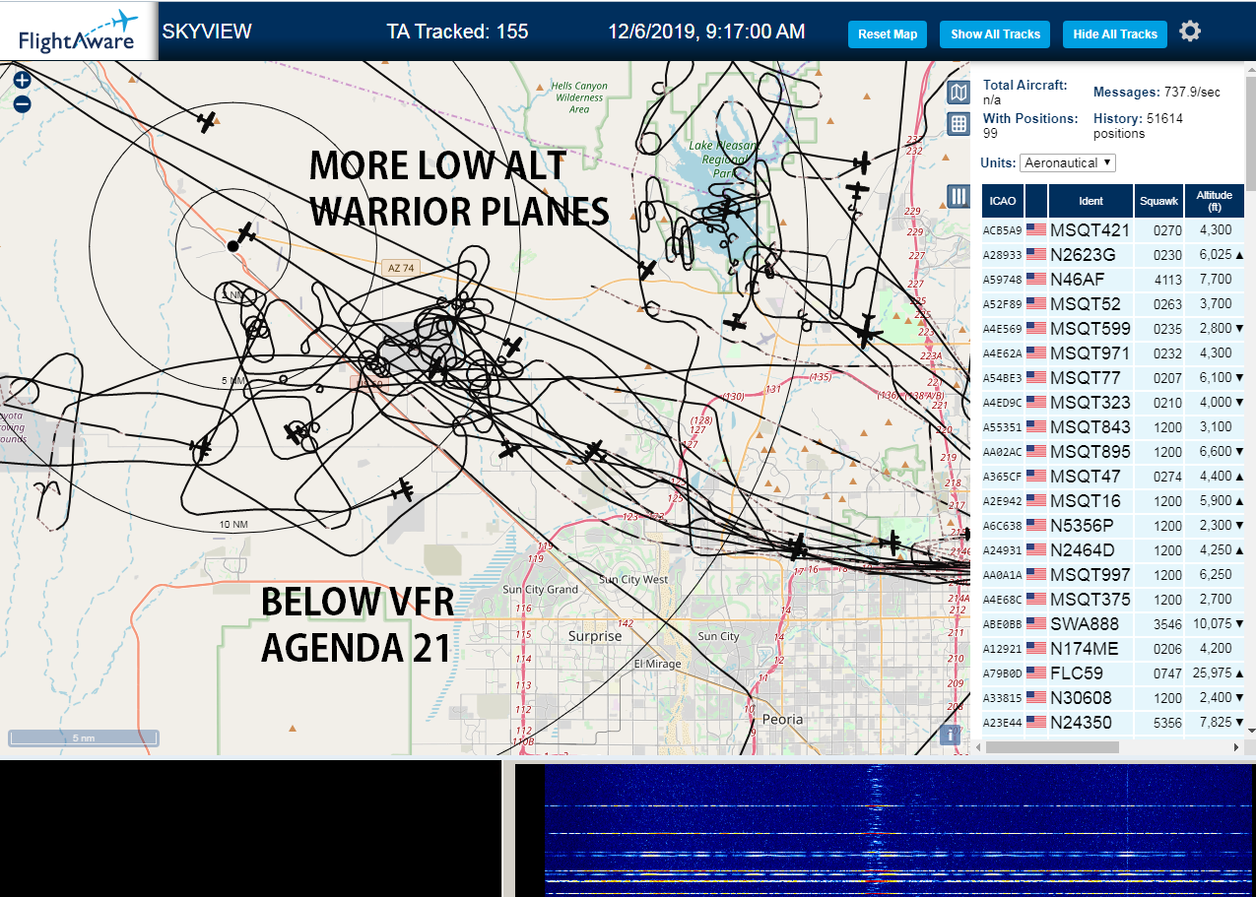Viewport: 1256px width, 897px height.
Task: Click the FlightAware logo
Action: [x=78, y=31]
